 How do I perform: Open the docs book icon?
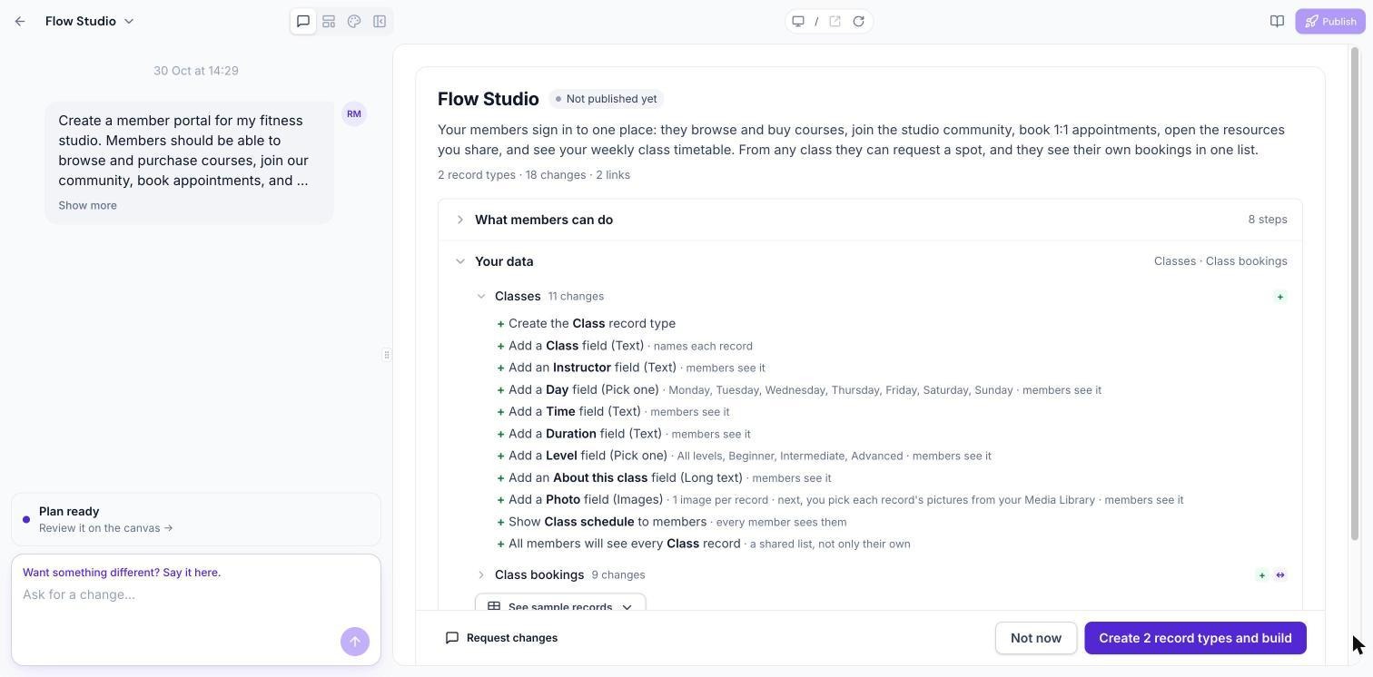click(1277, 21)
